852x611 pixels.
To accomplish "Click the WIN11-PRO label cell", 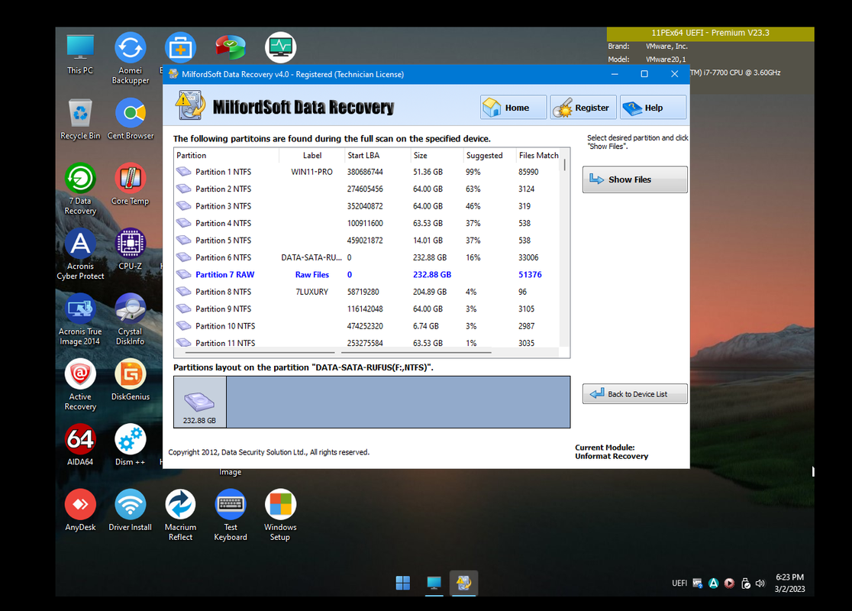I will tap(312, 172).
